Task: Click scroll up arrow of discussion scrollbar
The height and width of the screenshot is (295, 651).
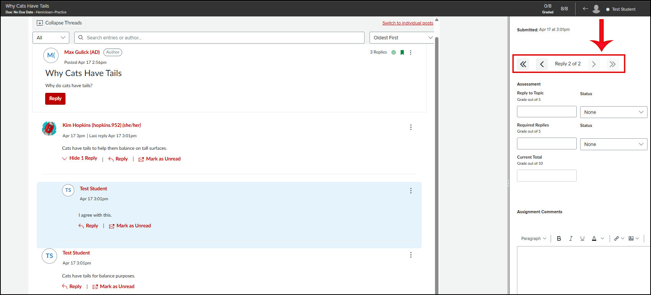Action: (x=437, y=20)
